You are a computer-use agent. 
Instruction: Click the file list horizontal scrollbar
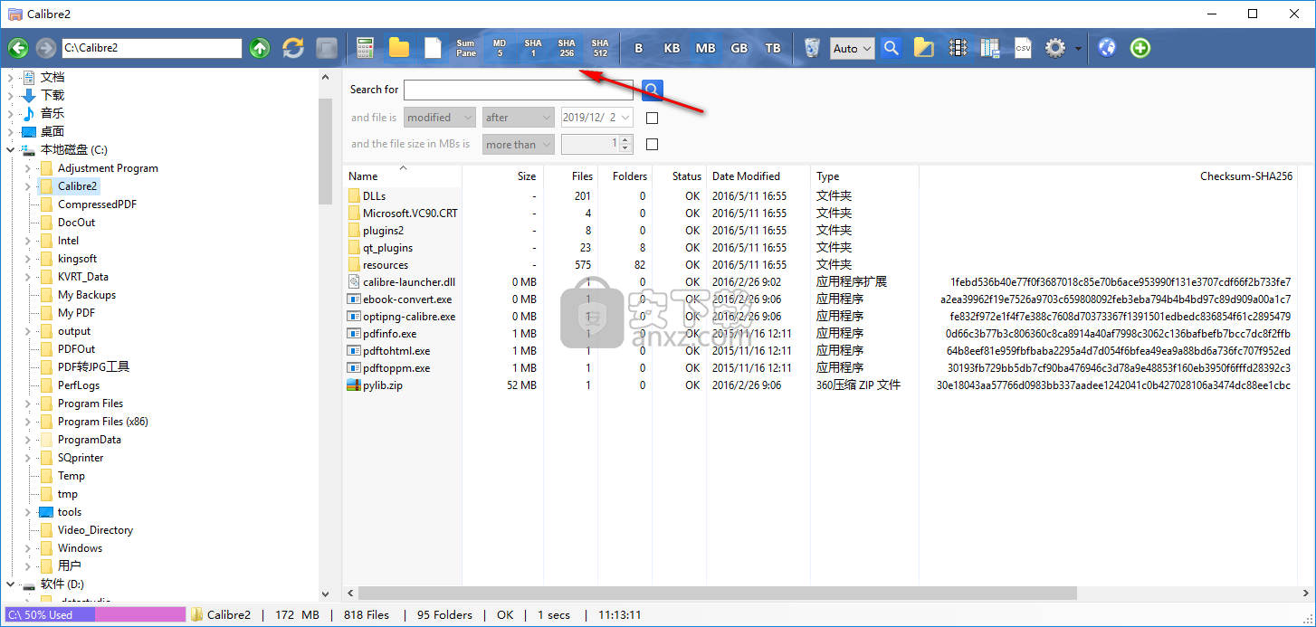coord(716,594)
